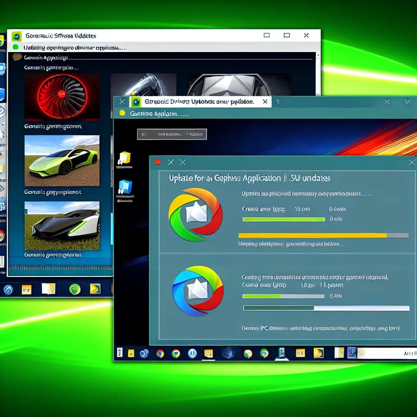Screen dimensions: 417x417
Task: Close the update dialog with its far-right X
Action: point(412,163)
